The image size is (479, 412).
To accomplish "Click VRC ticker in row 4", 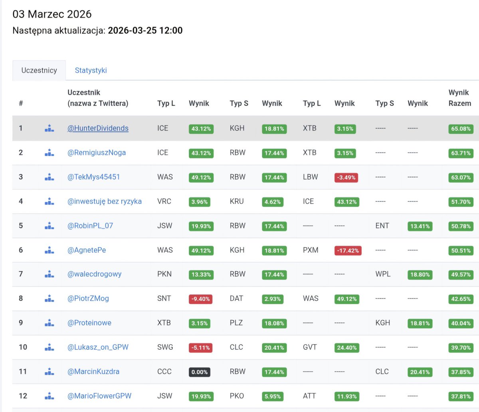I will (164, 201).
